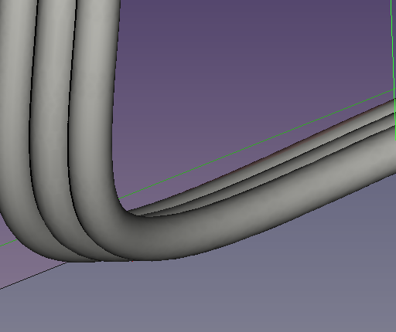Screen dimensions: 396x332
Task: Click the dark seam between left and middle tubes
Action: pos(32,103)
